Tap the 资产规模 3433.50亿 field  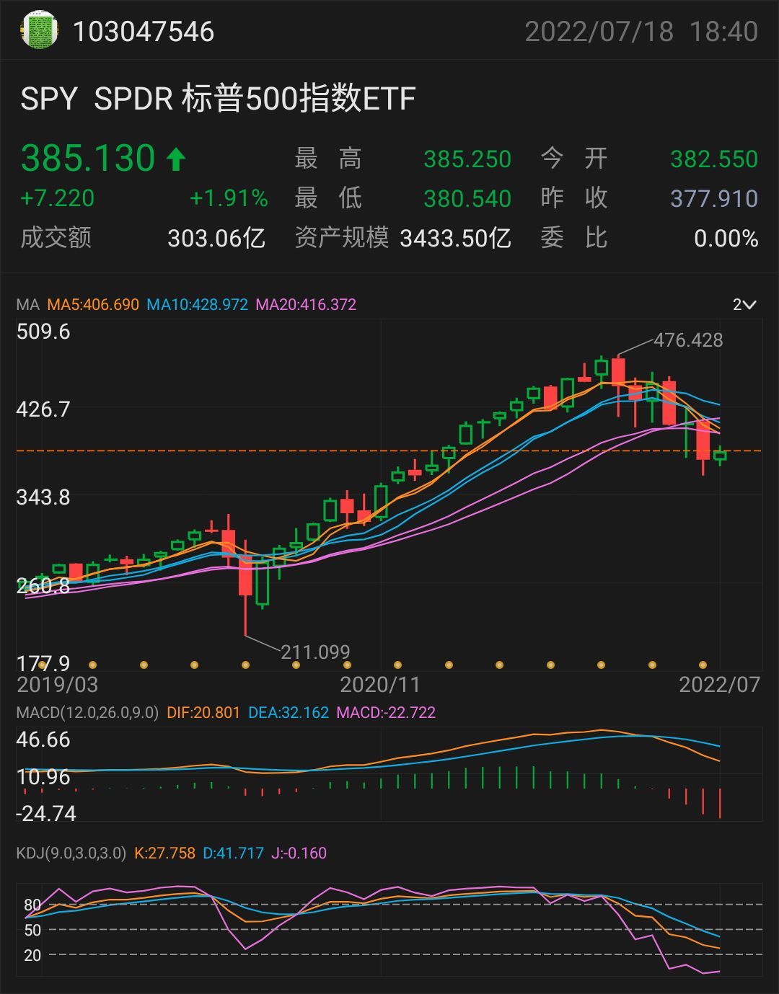point(402,238)
